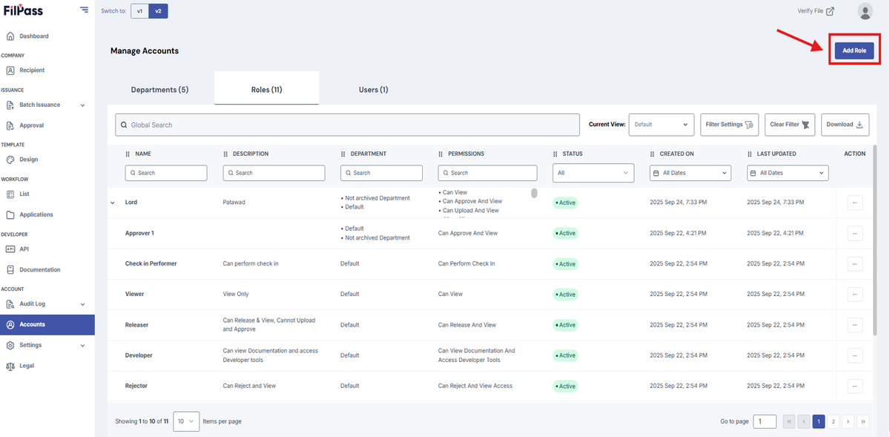Click the Global Search field
Image resolution: width=890 pixels, height=437 pixels.
pos(347,125)
